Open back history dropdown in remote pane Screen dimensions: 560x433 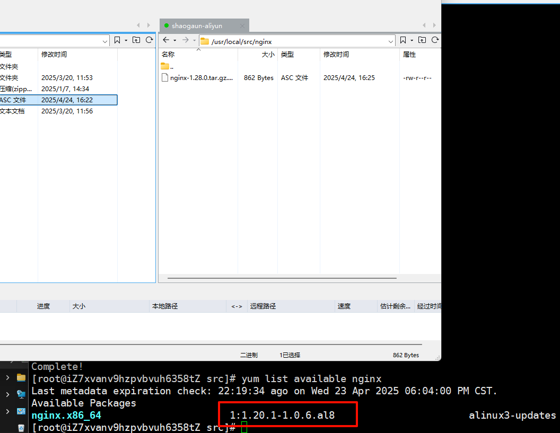point(174,41)
